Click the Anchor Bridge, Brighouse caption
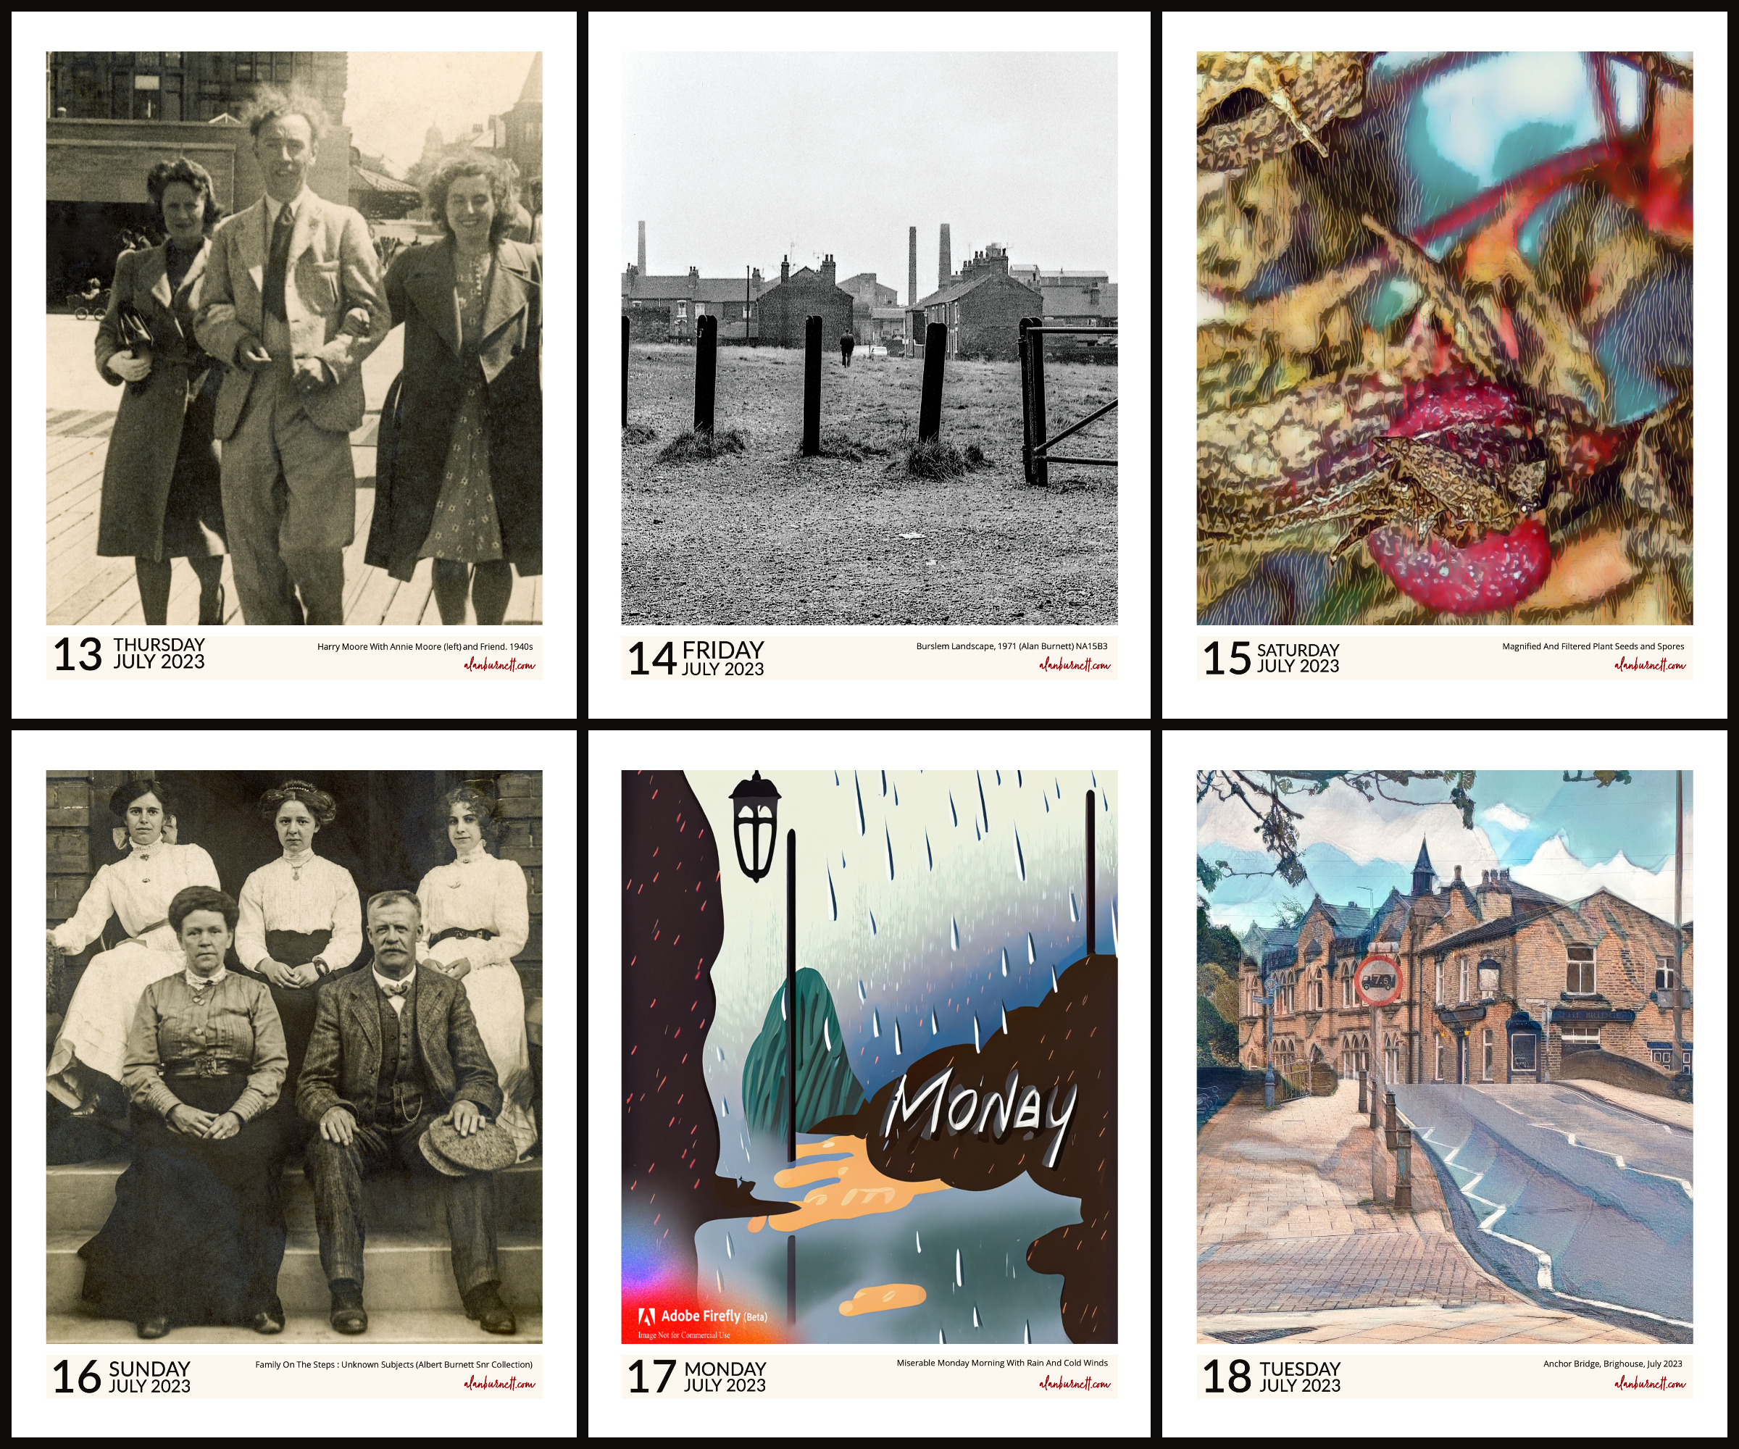Screen dimensions: 1739x1449 [x=1612, y=1364]
